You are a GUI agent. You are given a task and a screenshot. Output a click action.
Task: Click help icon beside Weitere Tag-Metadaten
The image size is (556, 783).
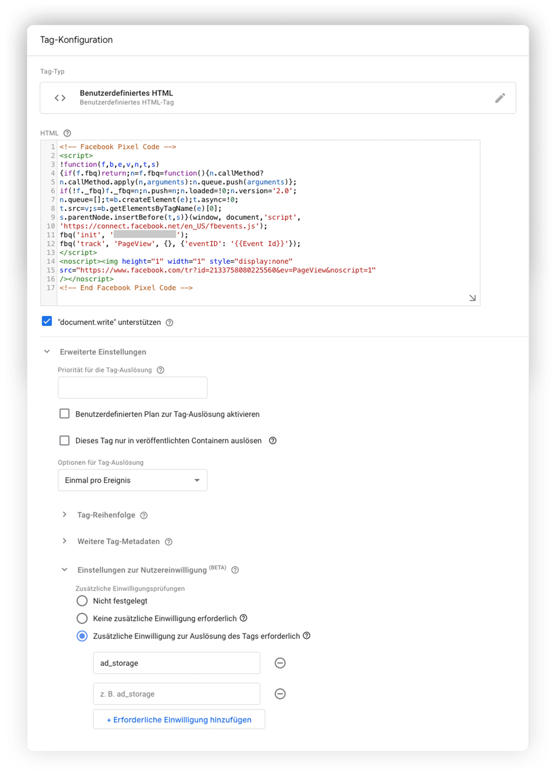(168, 542)
